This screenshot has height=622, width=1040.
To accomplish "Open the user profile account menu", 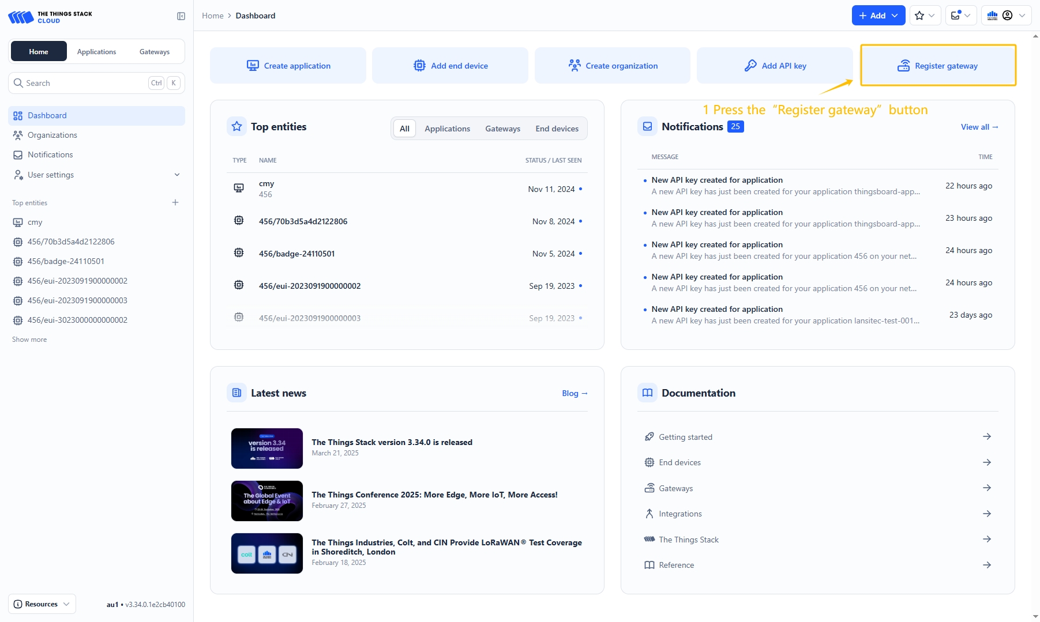I will (1007, 16).
